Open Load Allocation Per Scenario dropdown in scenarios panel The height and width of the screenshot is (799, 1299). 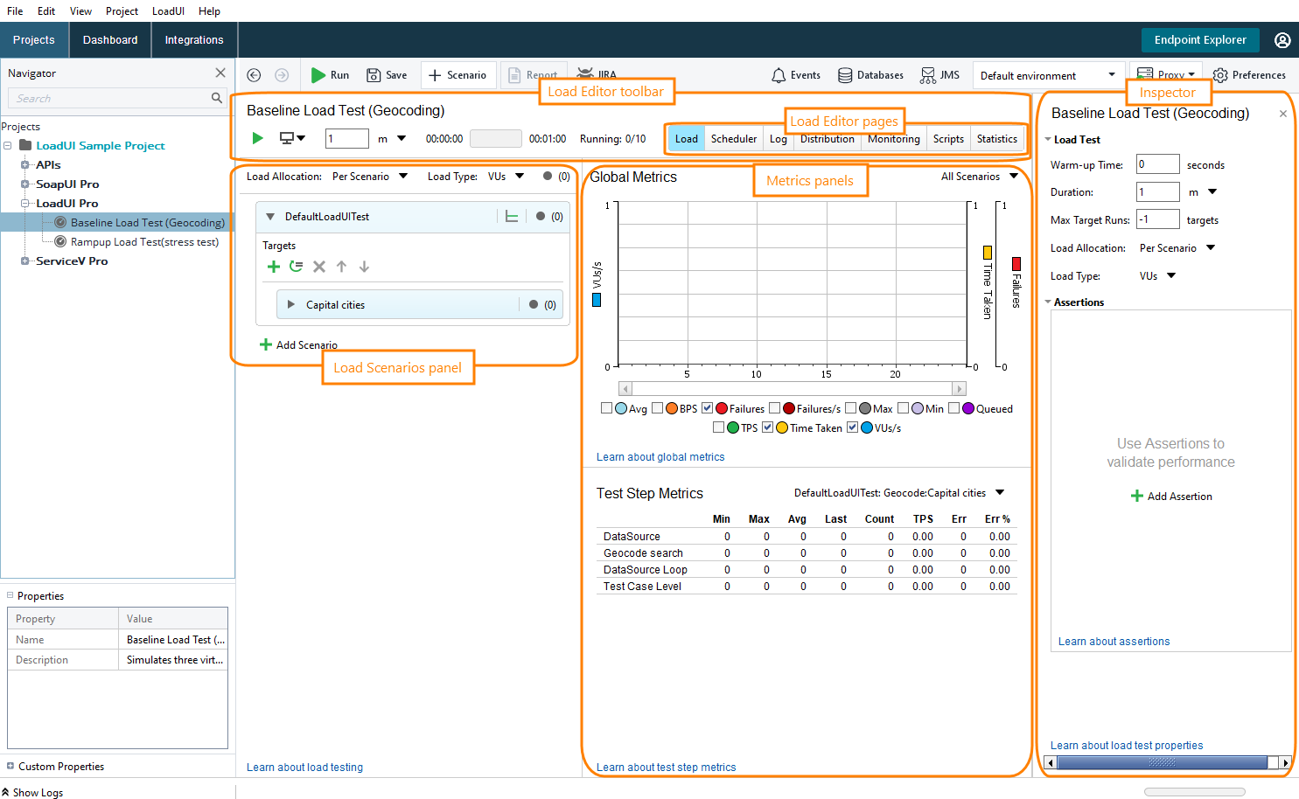[x=370, y=177]
